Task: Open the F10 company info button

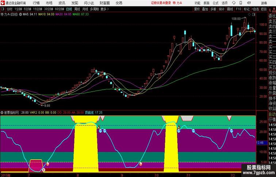Action: coord(238,9)
